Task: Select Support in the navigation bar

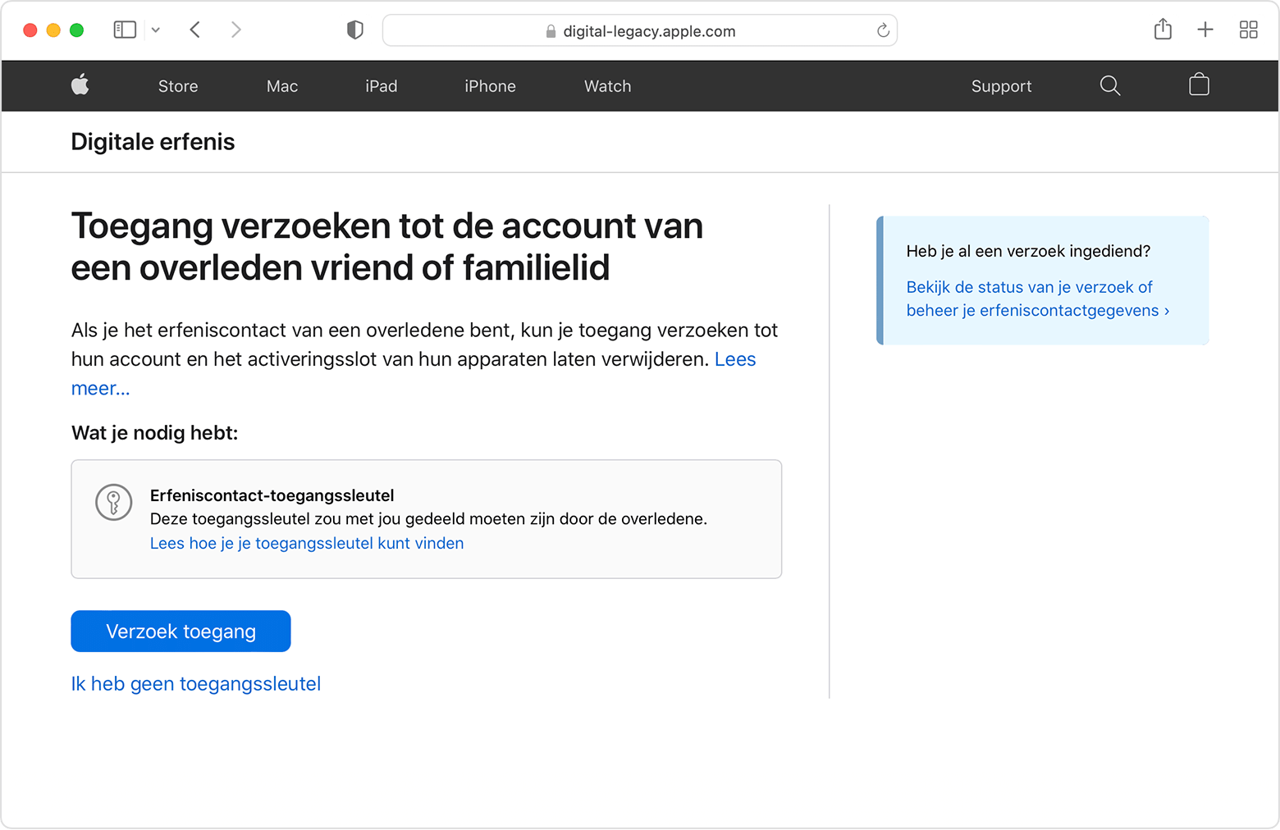Action: (x=1001, y=85)
